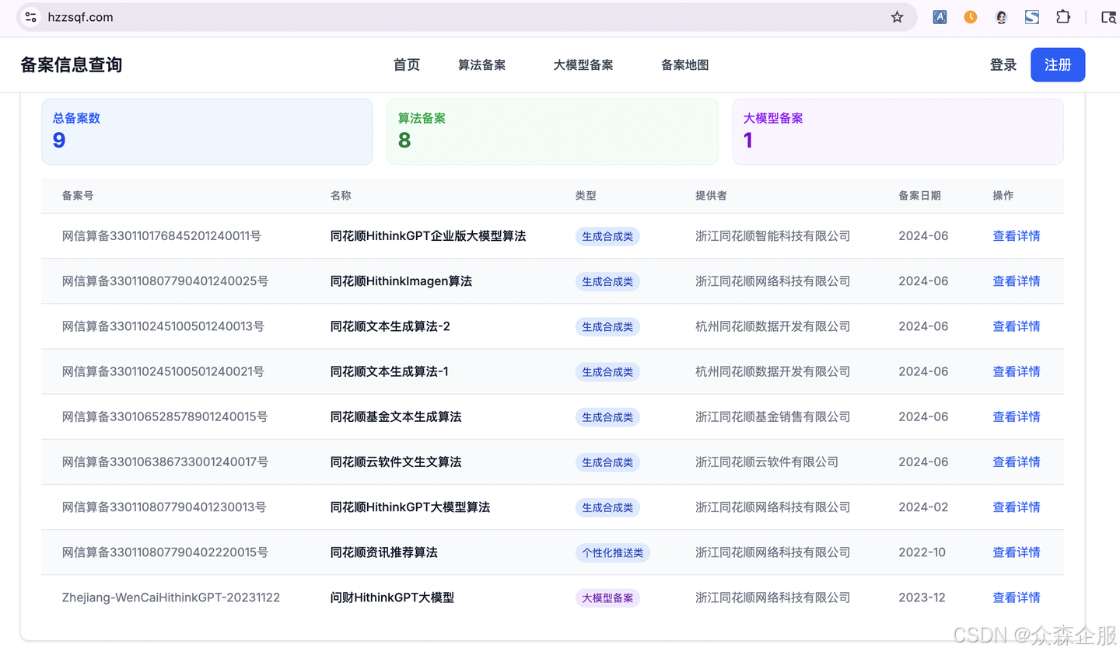View details for 同花顺文本生成算法-2
1120x655 pixels.
(1016, 326)
